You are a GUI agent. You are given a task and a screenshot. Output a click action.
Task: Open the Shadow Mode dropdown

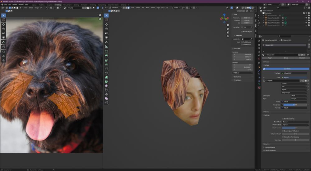click(x=295, y=125)
